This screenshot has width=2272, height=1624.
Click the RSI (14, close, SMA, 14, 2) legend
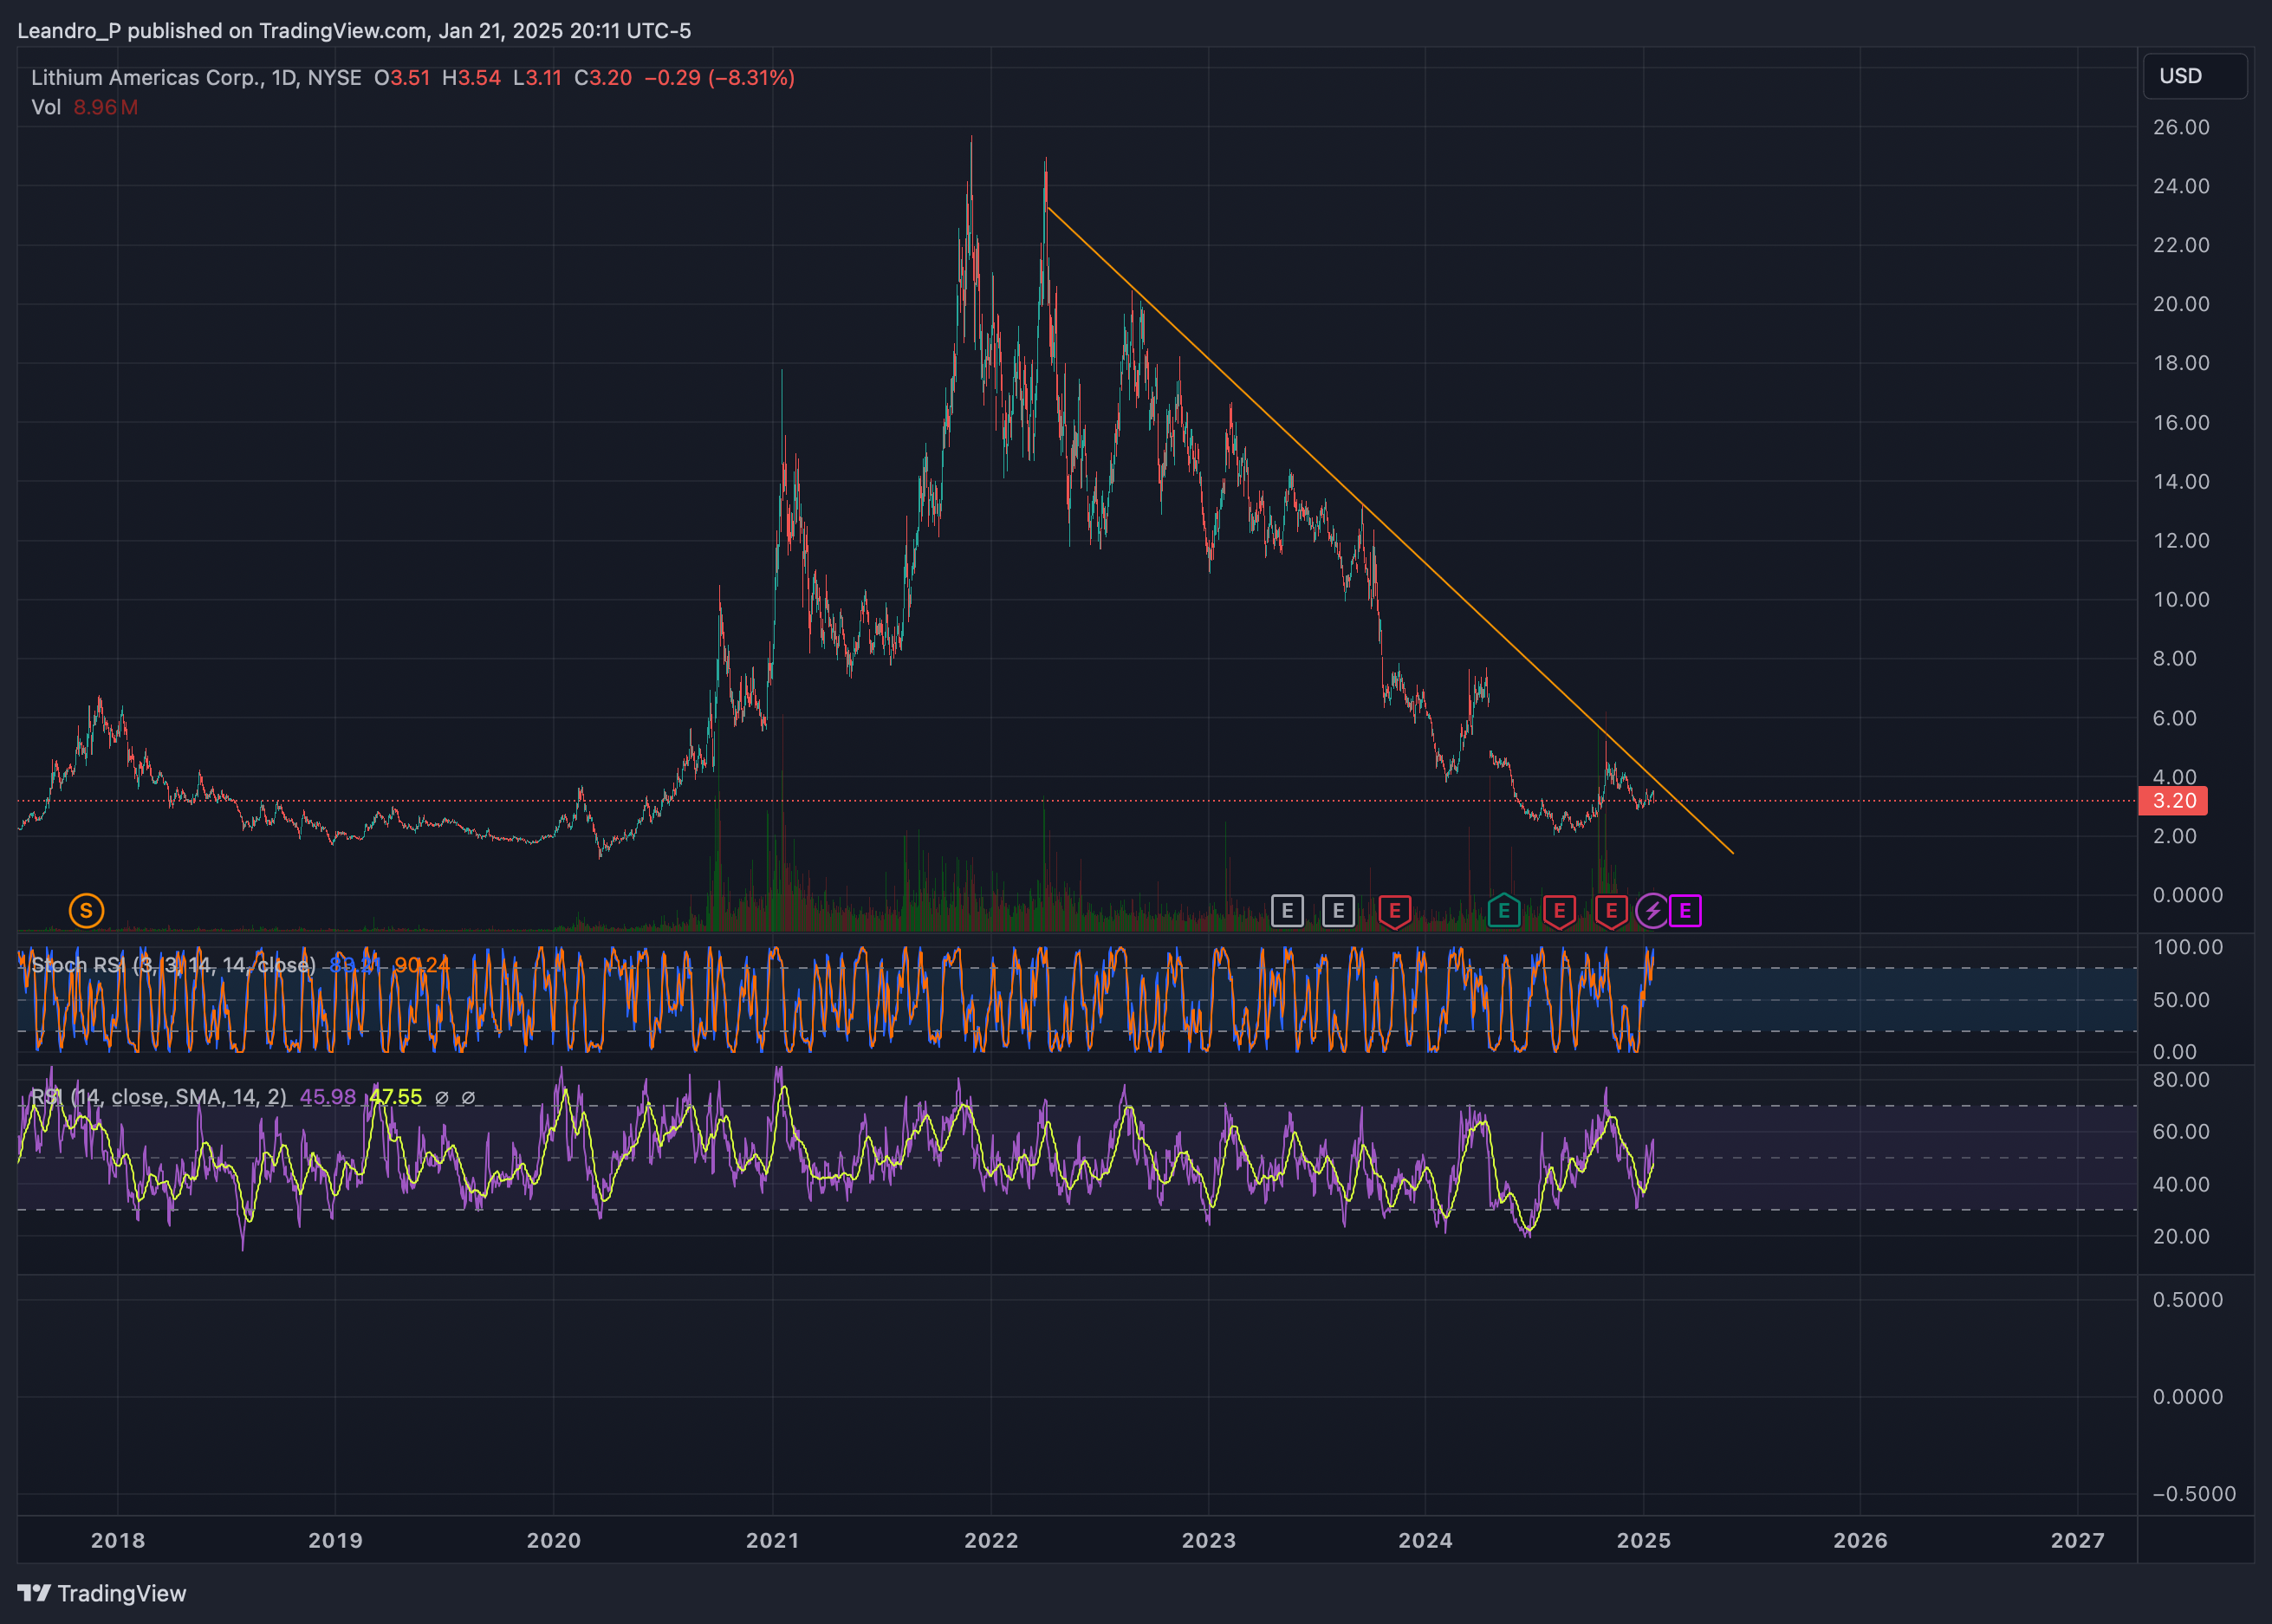pyautogui.click(x=159, y=1097)
